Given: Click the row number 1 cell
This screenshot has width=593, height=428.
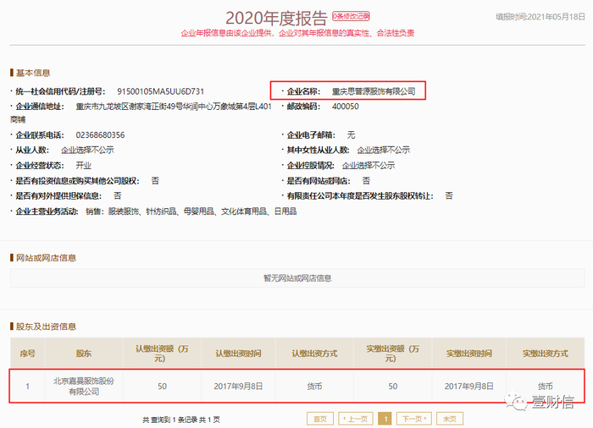Looking at the screenshot, I should [x=28, y=386].
